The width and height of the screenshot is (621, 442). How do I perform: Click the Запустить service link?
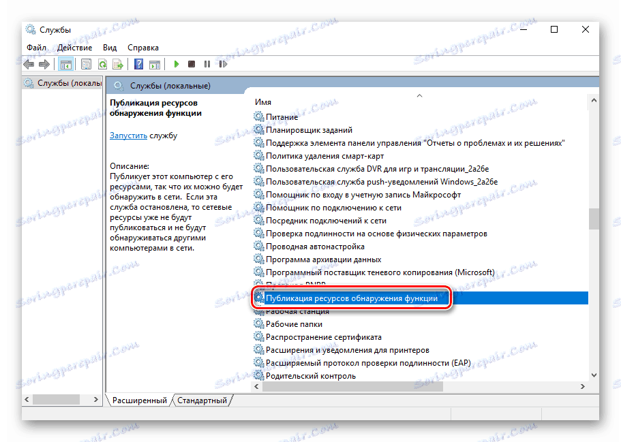(128, 136)
